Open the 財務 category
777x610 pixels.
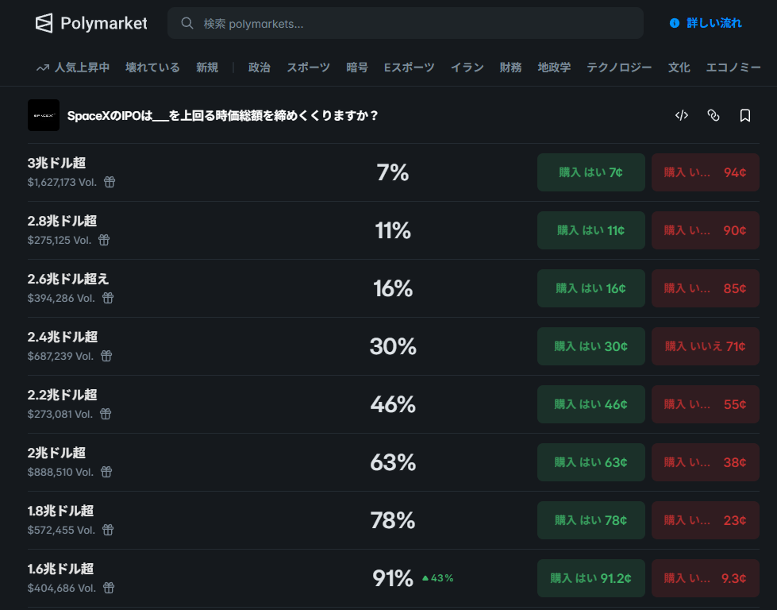510,68
